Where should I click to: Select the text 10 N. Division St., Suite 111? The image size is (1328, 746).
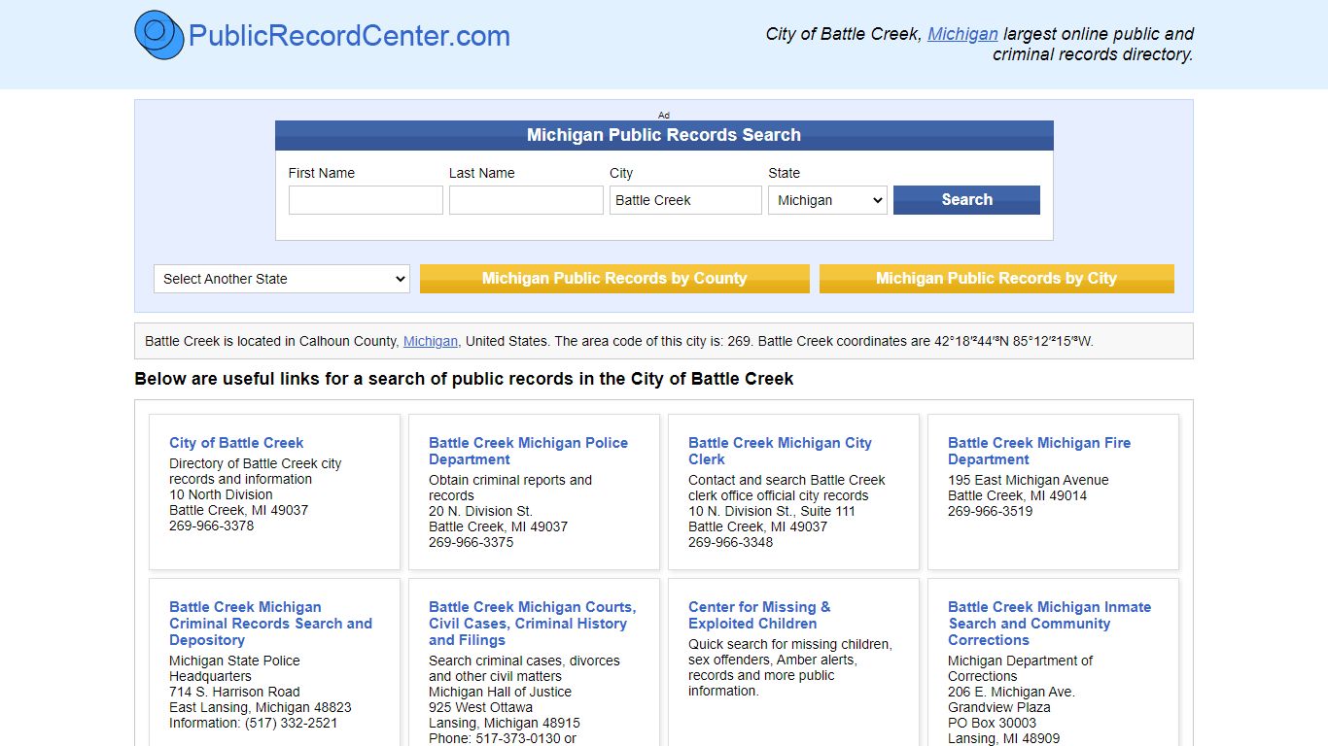point(772,511)
